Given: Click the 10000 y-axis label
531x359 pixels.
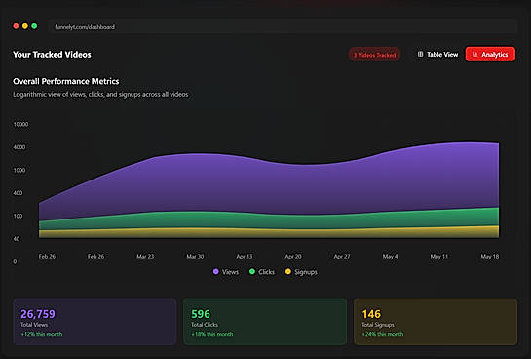Looking at the screenshot, I should [x=20, y=125].
